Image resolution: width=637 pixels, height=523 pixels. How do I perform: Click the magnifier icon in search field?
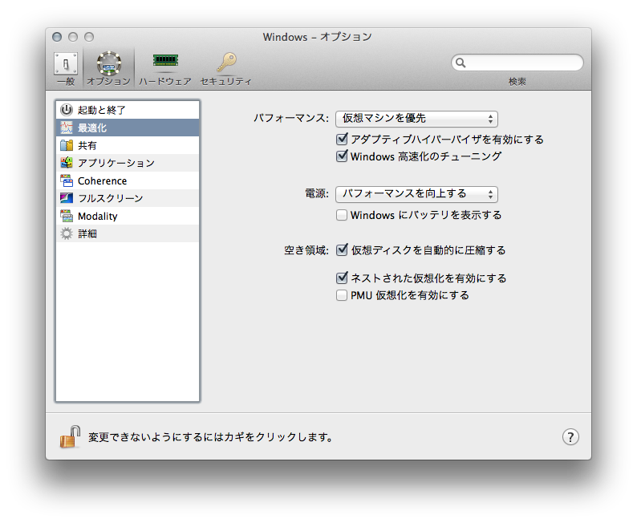(461, 63)
